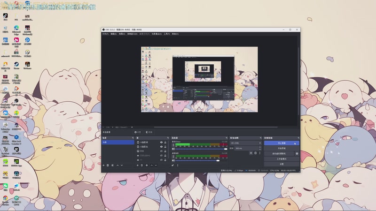Add a new source with plus icon

tap(138, 166)
